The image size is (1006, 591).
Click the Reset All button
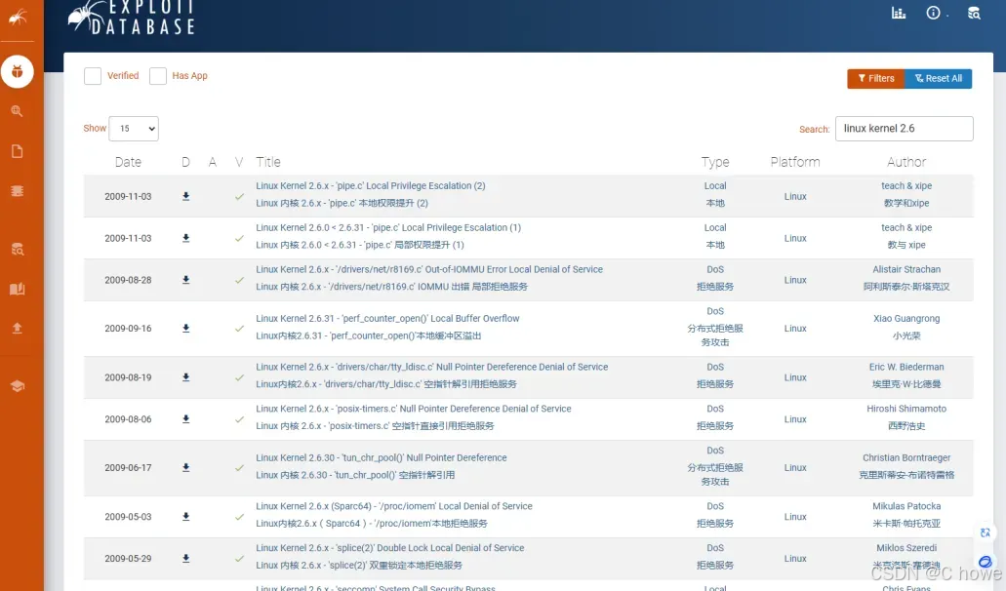(x=938, y=78)
